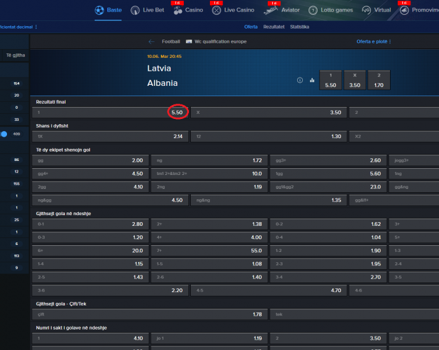This screenshot has height=350, width=439.
Task: Show match info icon for Latvia-Albania
Action: click(x=300, y=80)
